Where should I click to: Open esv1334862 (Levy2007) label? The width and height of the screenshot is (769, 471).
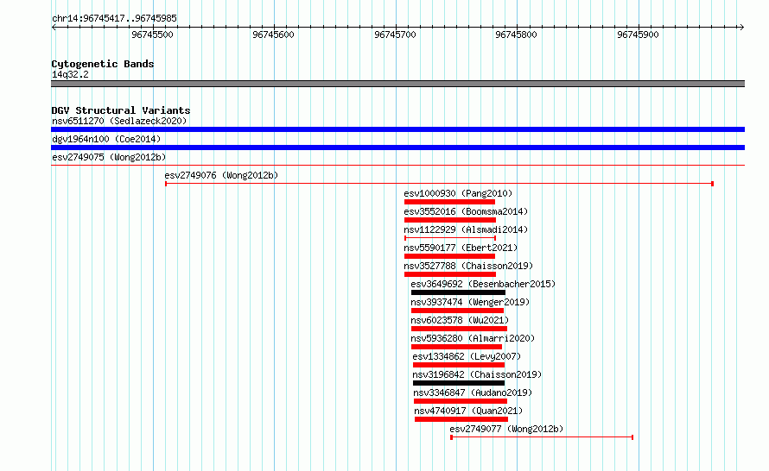pos(467,356)
